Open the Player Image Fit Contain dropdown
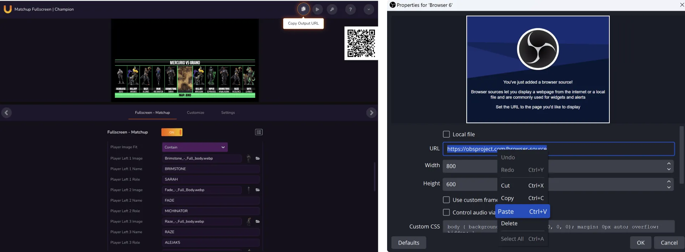685x252 pixels. click(195, 147)
